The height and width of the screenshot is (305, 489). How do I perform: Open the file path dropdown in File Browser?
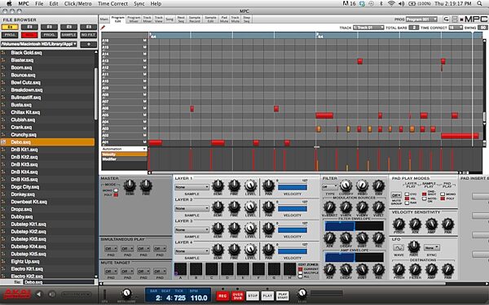(x=39, y=44)
